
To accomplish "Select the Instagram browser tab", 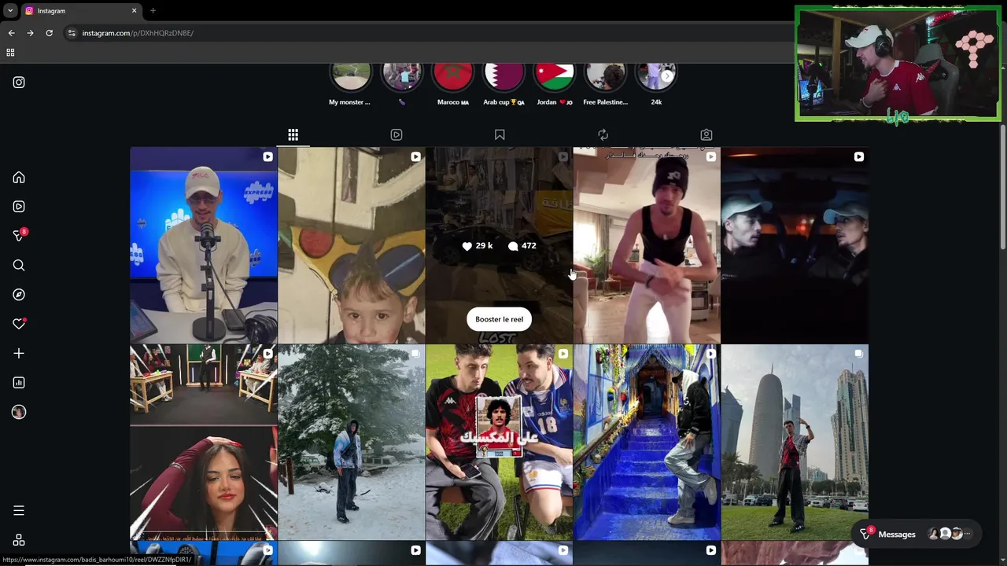I will tap(80, 11).
